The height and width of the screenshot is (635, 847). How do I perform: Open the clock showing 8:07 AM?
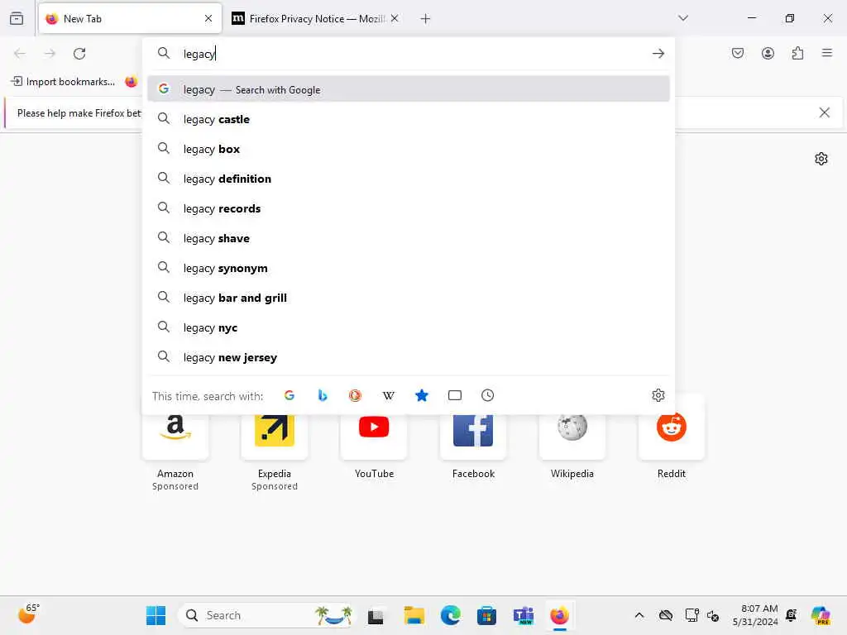pos(755,615)
